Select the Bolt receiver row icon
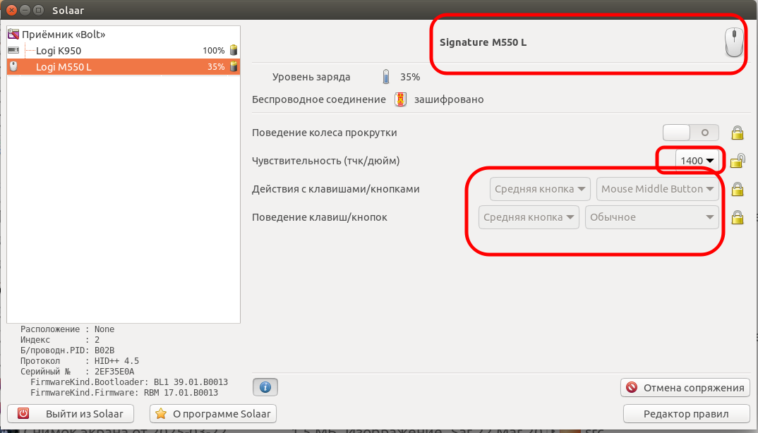The width and height of the screenshot is (758, 433). tap(13, 35)
